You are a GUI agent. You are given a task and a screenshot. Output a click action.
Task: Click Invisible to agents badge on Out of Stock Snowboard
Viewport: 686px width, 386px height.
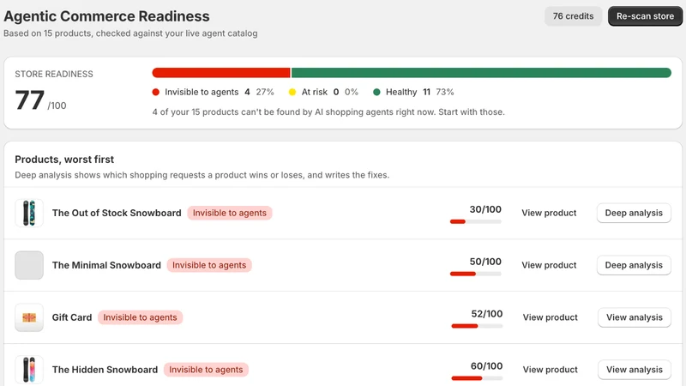[x=230, y=213]
